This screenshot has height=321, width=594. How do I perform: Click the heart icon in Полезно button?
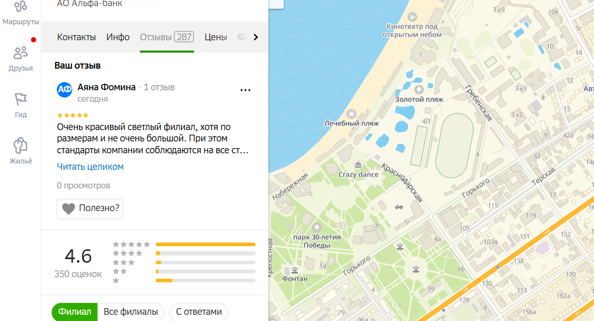(69, 208)
